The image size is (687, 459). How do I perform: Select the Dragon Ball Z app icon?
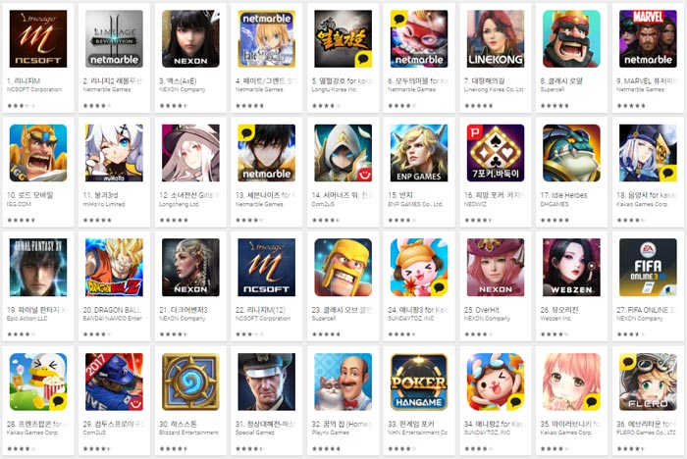click(114, 267)
